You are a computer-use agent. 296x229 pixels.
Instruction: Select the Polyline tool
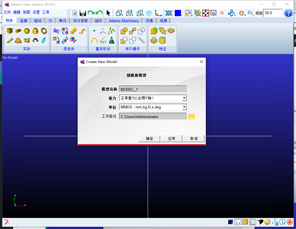(112, 31)
